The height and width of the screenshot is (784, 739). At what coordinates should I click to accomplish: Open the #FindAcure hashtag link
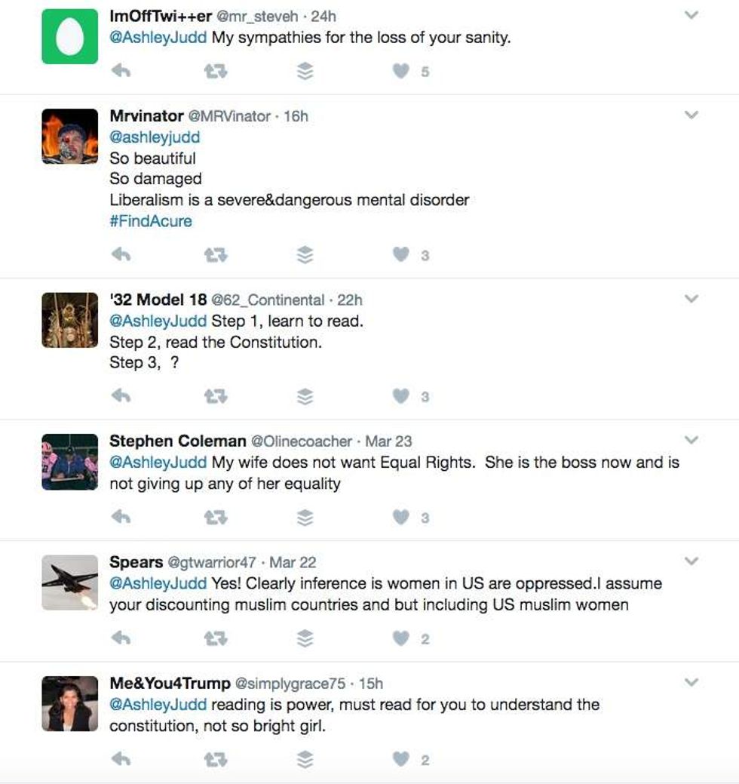click(x=151, y=221)
